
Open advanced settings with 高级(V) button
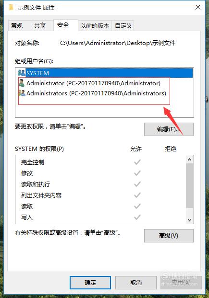click(x=169, y=236)
